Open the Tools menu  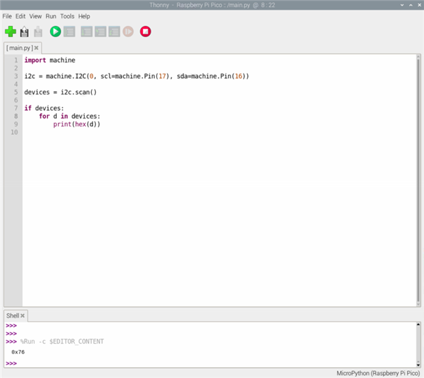tap(67, 16)
